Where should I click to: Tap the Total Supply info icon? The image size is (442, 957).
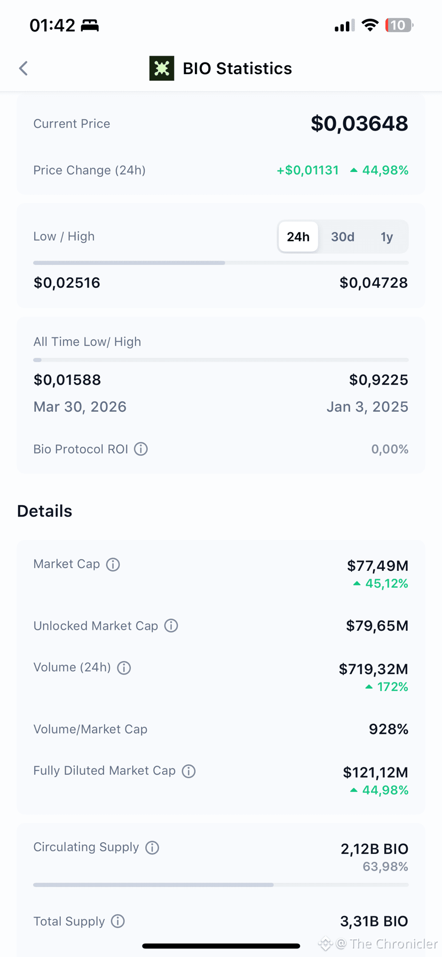[118, 921]
